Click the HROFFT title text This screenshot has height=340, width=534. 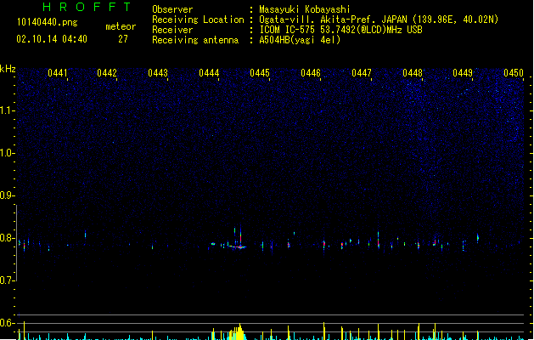87,7
